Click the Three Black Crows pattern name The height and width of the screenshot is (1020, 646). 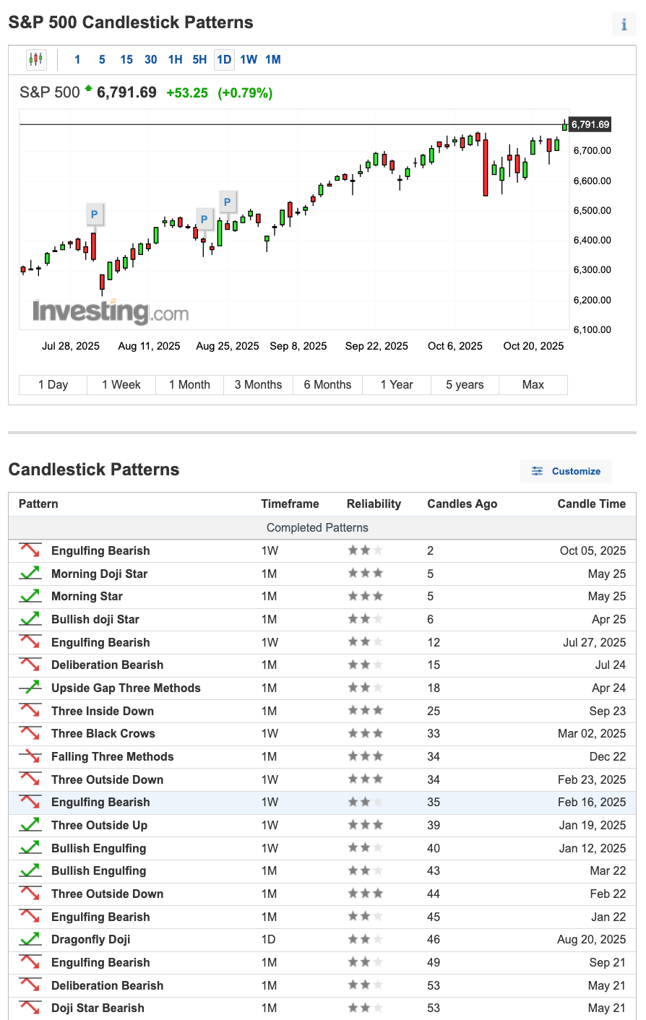pos(103,733)
